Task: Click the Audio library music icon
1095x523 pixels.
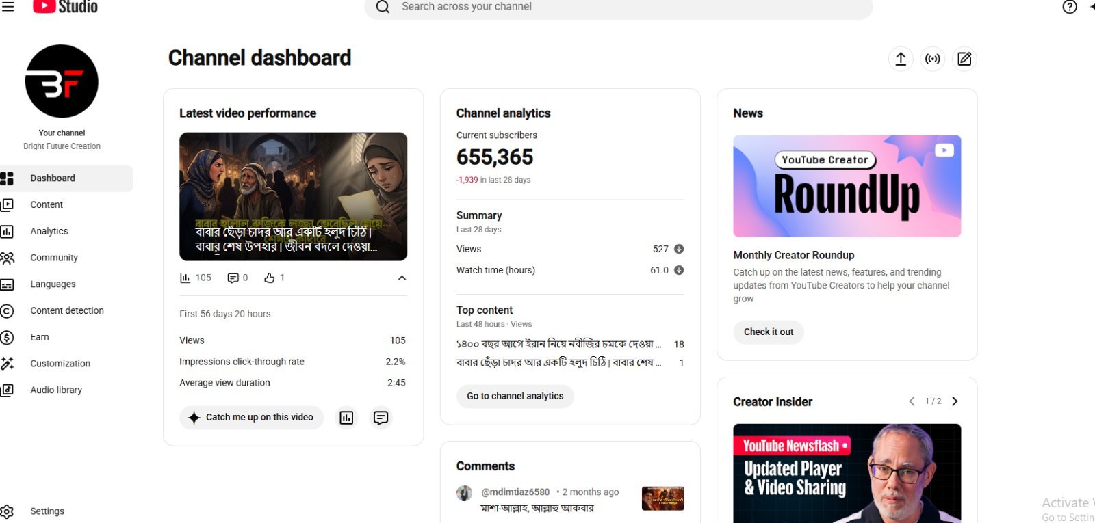Action: (x=7, y=390)
